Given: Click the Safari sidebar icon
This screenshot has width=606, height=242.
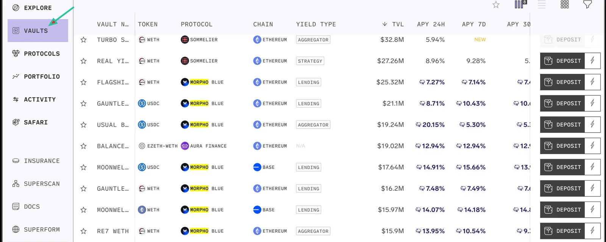Looking at the screenshot, I should (x=16, y=122).
